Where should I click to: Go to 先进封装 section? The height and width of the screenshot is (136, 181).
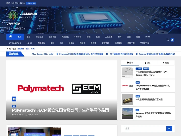(65, 37)
